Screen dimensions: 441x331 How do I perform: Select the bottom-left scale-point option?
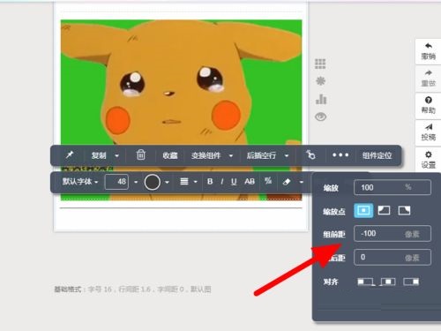[x=384, y=211]
